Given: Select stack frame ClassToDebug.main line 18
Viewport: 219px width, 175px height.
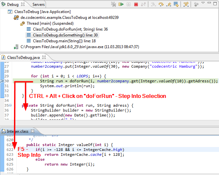Looking at the screenshot, I should (64, 41).
